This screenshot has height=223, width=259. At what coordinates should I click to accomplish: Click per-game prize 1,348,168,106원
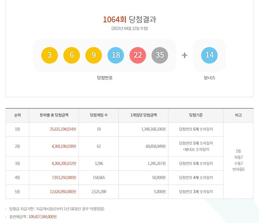tap(153, 129)
